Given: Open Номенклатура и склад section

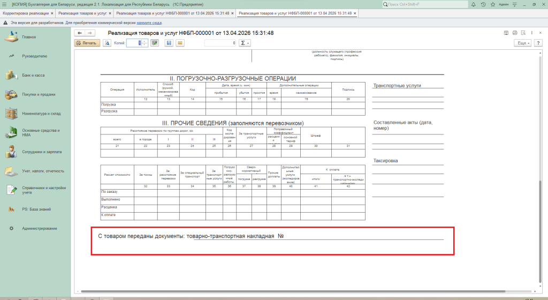Looking at the screenshot, I should [x=37, y=114].
